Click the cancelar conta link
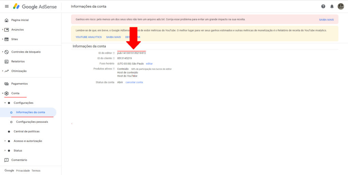Image resolution: width=348 pixels, height=175 pixels. tap(134, 82)
